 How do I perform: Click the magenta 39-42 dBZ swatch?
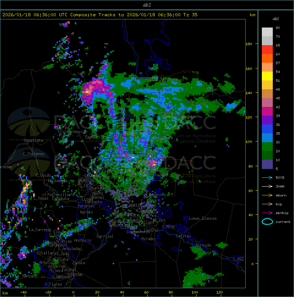(267, 111)
